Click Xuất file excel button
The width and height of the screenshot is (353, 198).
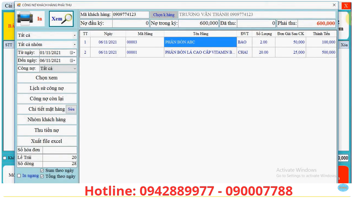coord(47,141)
